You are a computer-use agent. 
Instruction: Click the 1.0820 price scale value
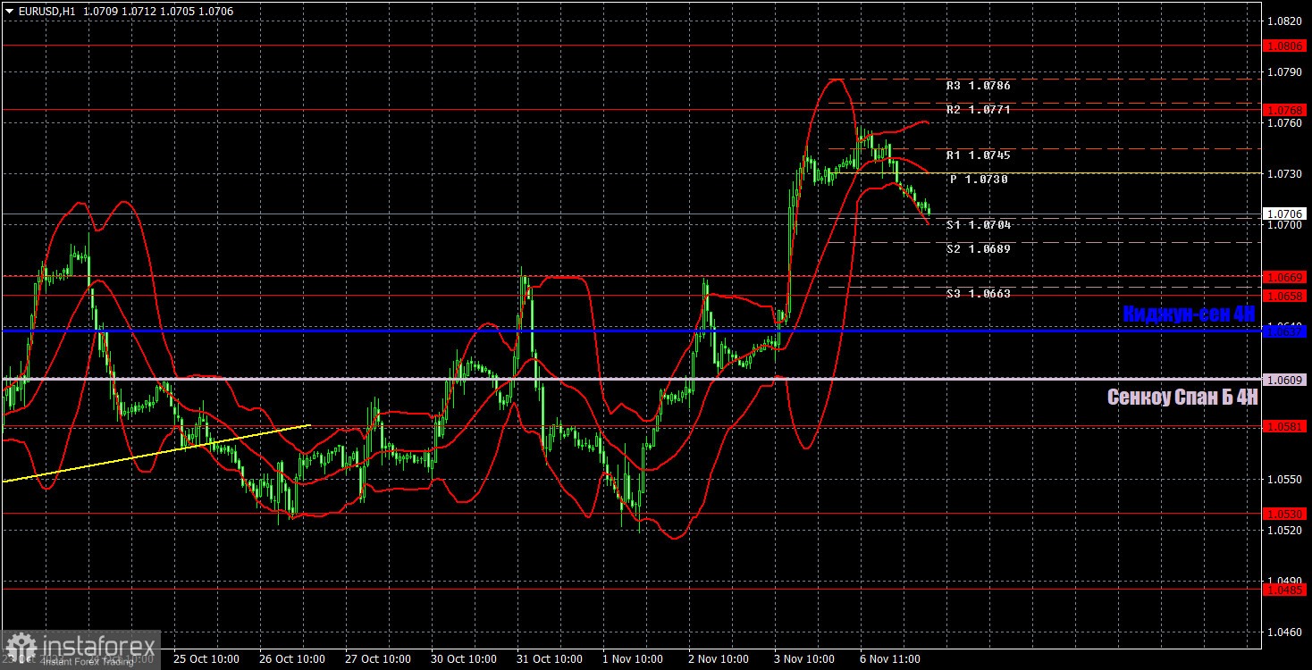pyautogui.click(x=1285, y=21)
